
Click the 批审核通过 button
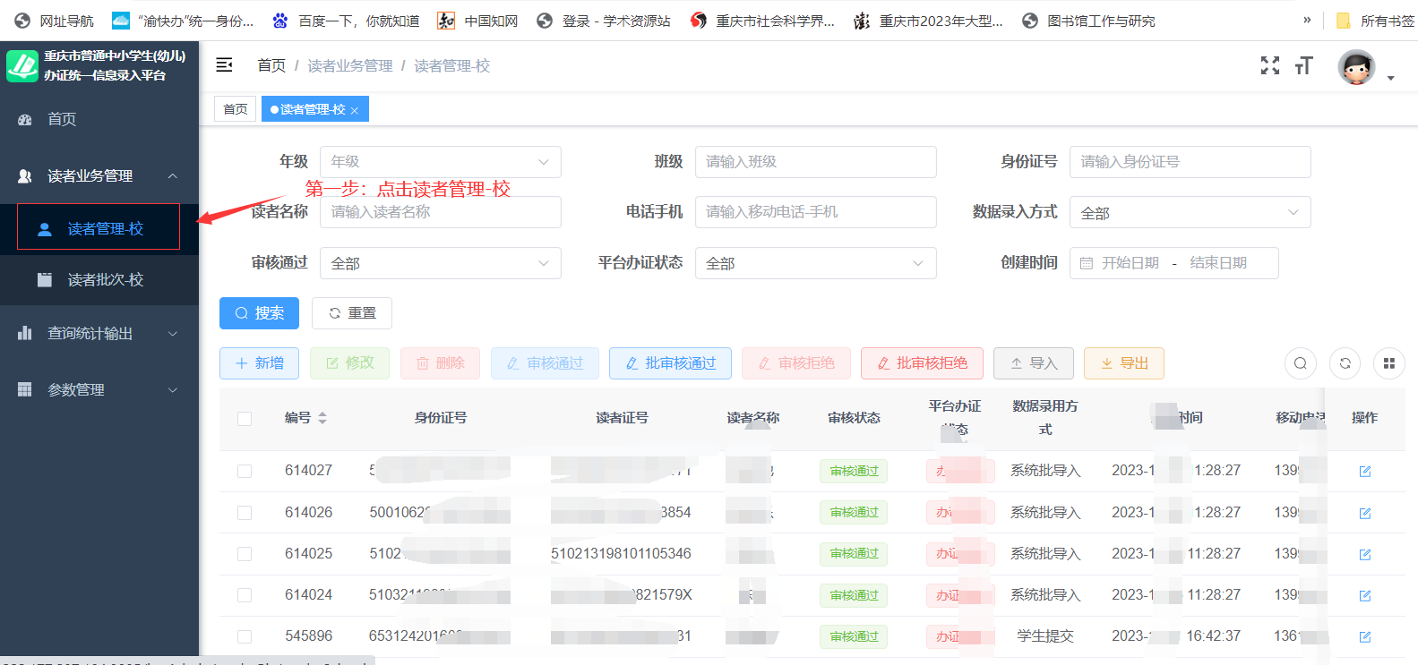click(670, 363)
